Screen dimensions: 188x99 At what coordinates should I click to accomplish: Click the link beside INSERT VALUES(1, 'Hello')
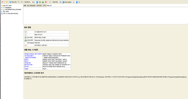[27, 59]
